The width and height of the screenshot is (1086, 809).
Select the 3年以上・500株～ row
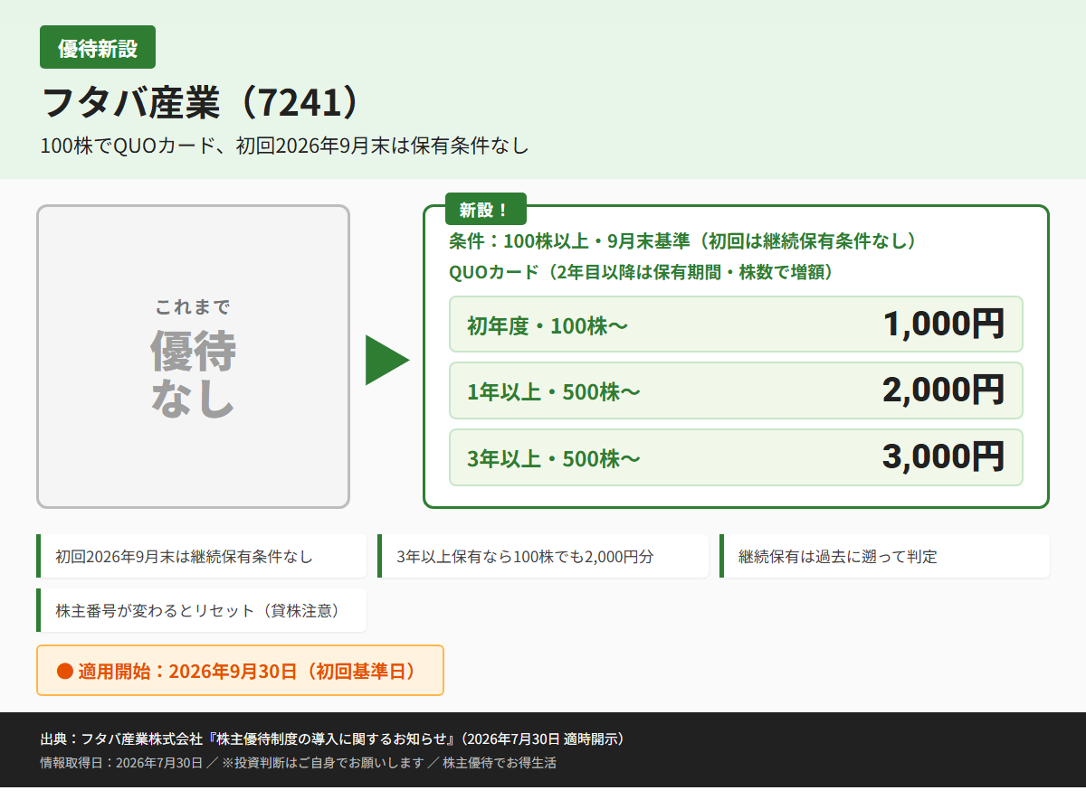click(x=736, y=457)
